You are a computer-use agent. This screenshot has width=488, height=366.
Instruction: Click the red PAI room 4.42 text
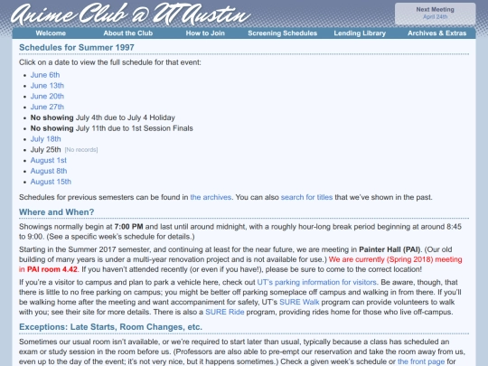click(x=52, y=269)
